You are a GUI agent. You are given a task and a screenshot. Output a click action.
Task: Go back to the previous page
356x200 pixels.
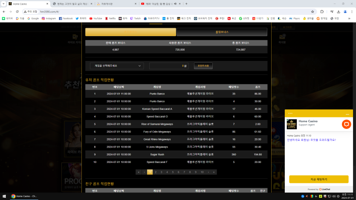pyautogui.click(x=4, y=11)
